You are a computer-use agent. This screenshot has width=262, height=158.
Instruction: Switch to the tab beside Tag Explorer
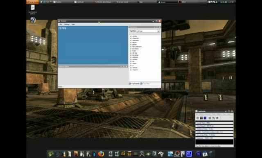tap(145, 84)
